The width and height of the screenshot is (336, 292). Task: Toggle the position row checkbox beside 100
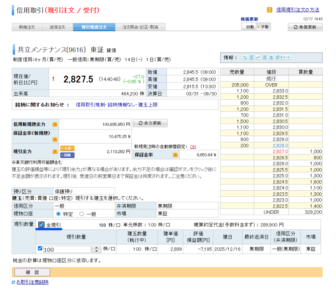pos(40,249)
